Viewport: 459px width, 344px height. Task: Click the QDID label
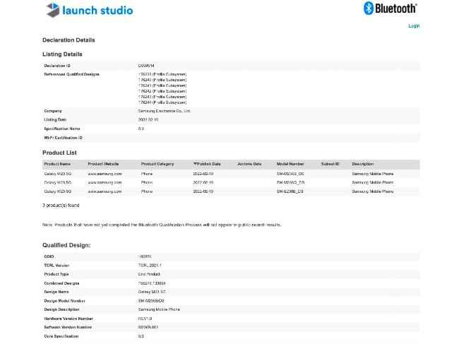click(49, 256)
